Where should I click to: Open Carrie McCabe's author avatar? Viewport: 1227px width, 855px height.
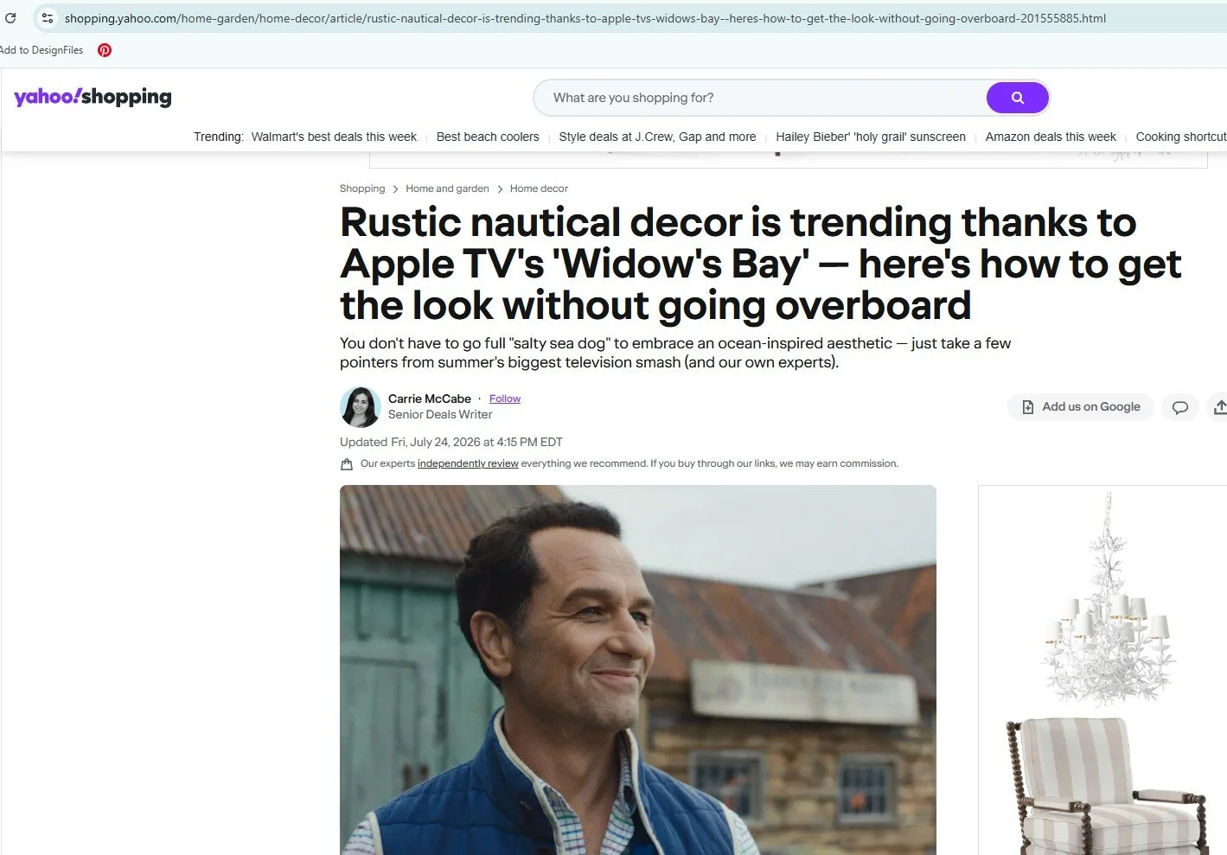(x=361, y=407)
